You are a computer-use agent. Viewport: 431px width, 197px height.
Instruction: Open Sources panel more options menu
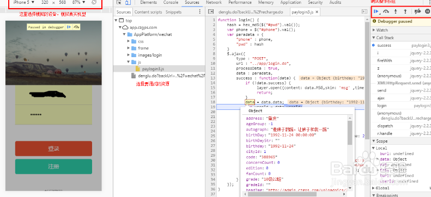point(200,12)
